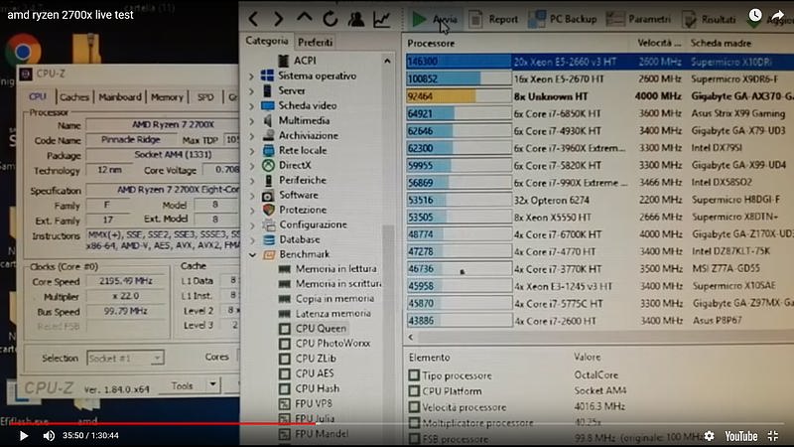Click the AIDA64 refresh icon
This screenshot has width=794, height=447.
point(331,19)
